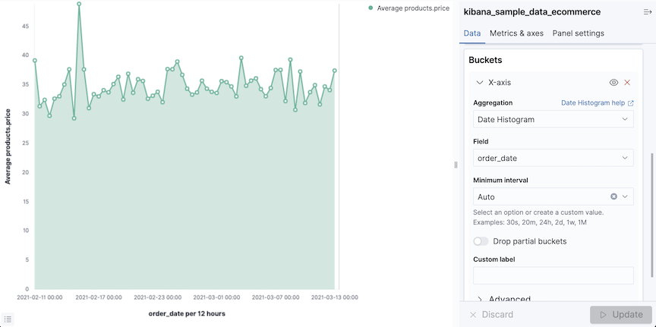Disable the X-axis aggregation with the eye icon
Image resolution: width=656 pixels, height=327 pixels.
click(x=613, y=83)
